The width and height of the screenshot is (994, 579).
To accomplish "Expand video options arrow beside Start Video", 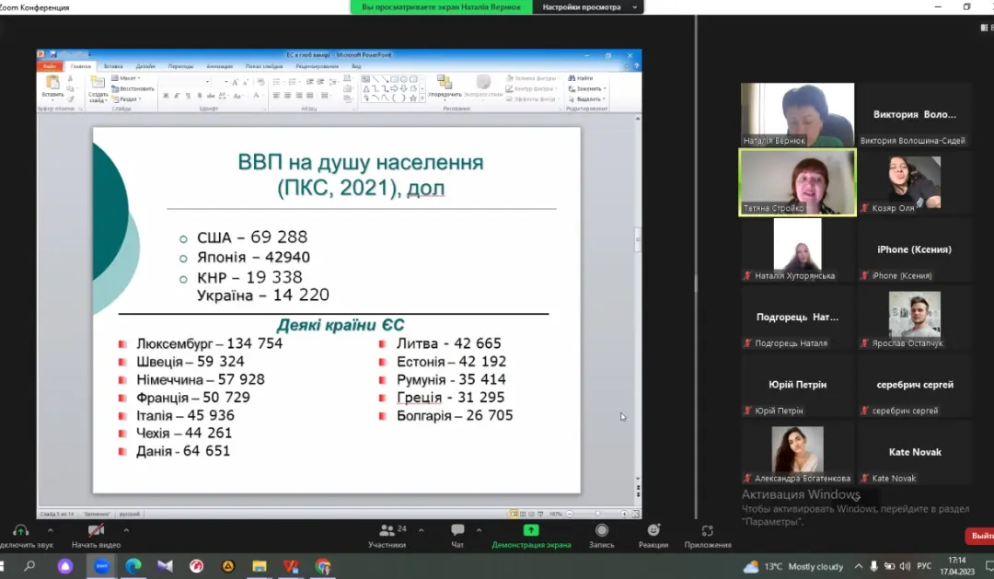I will [x=126, y=530].
